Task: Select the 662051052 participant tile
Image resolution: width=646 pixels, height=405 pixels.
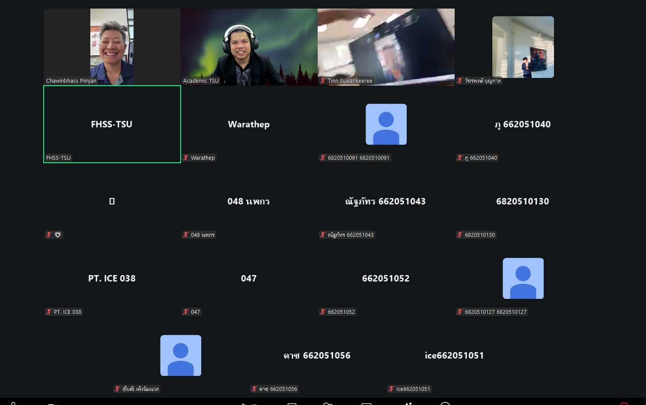Action: coord(386,278)
